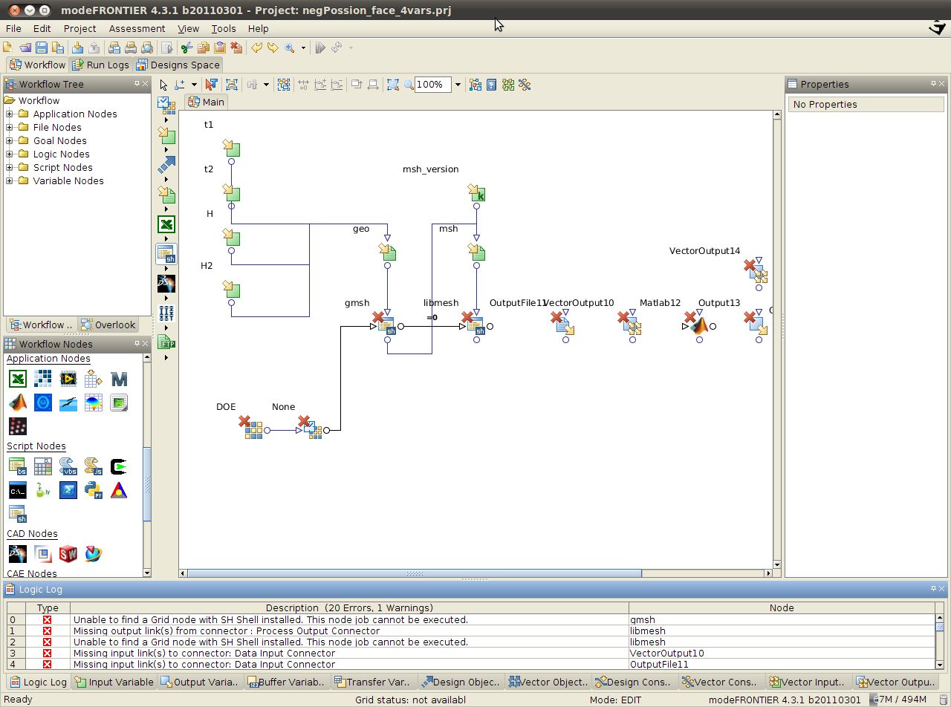Click the DOE node in the workflow

(253, 429)
